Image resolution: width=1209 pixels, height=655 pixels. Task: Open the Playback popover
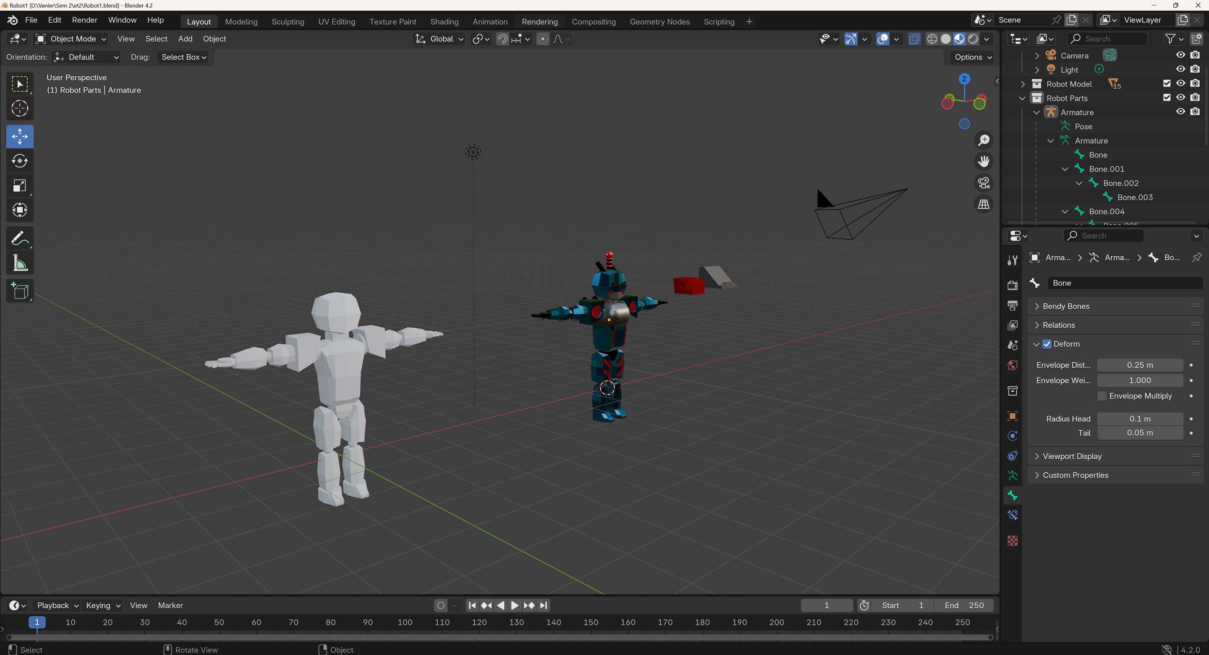pos(57,606)
